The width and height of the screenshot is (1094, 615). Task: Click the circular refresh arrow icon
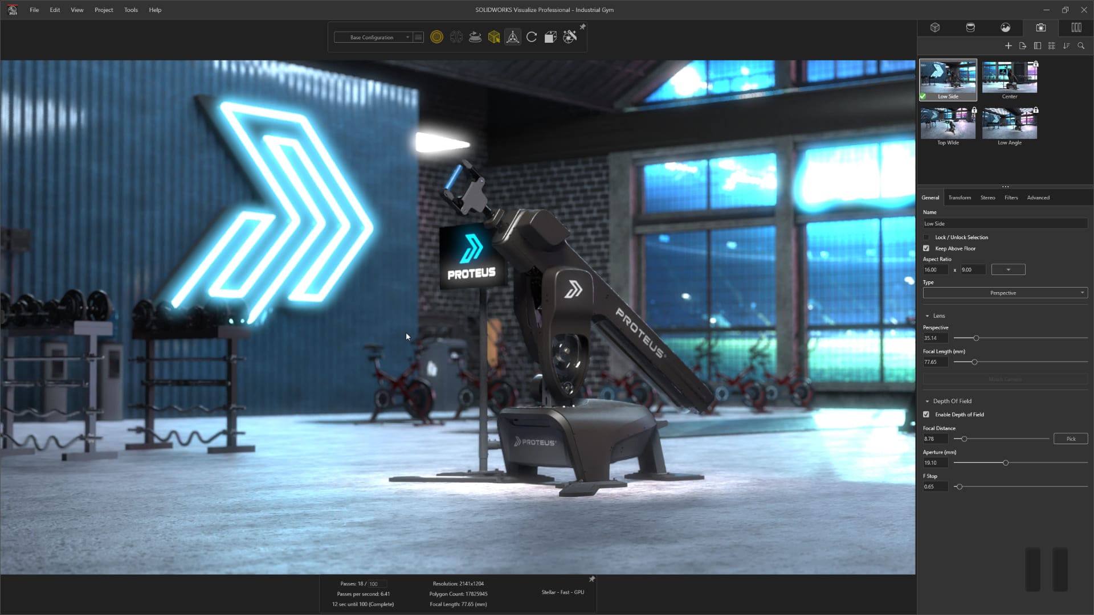point(532,37)
